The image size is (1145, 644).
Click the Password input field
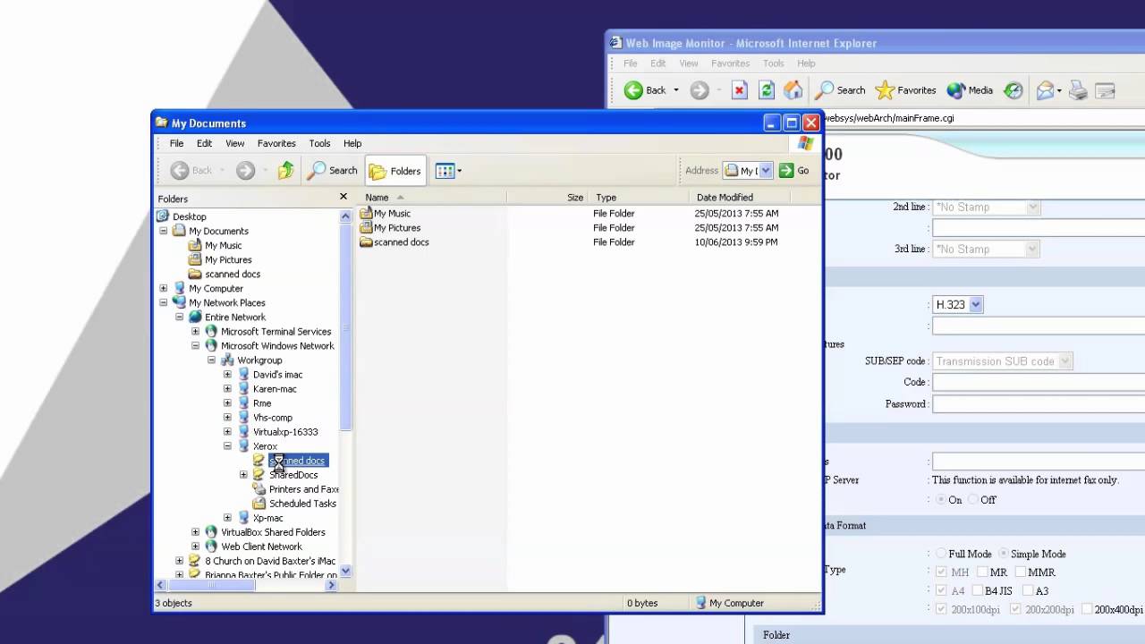point(1039,404)
